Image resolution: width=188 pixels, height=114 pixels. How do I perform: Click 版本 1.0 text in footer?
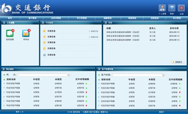[19, 112]
